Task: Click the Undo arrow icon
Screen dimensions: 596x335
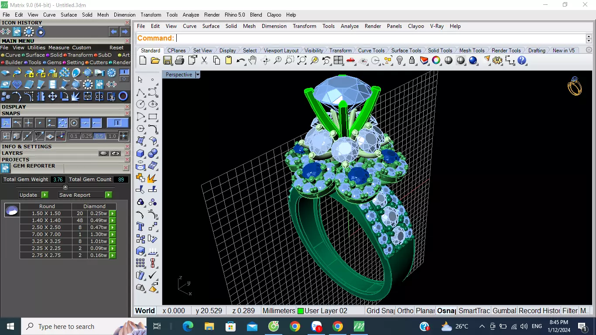Action: [241, 61]
